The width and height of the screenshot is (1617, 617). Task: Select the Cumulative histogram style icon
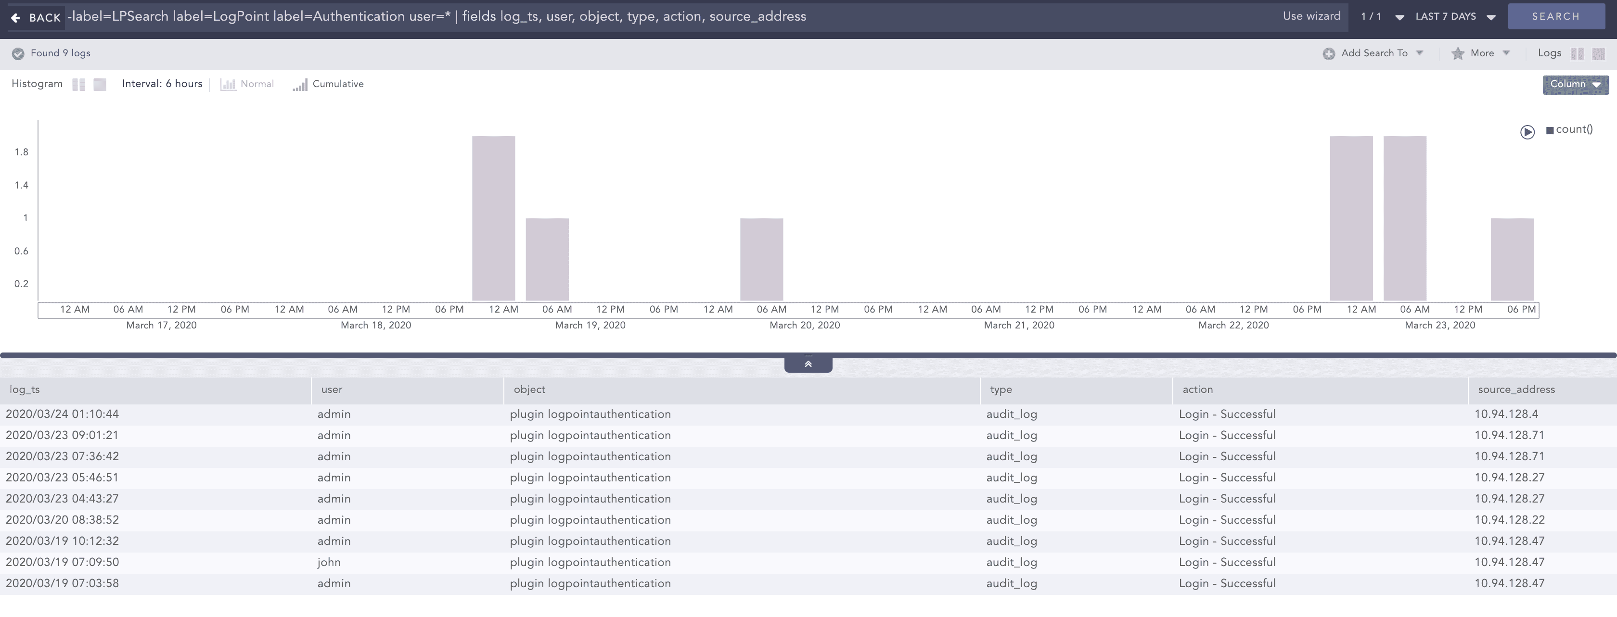[x=300, y=83]
